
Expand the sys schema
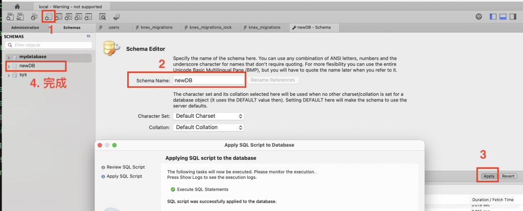click(x=9, y=75)
